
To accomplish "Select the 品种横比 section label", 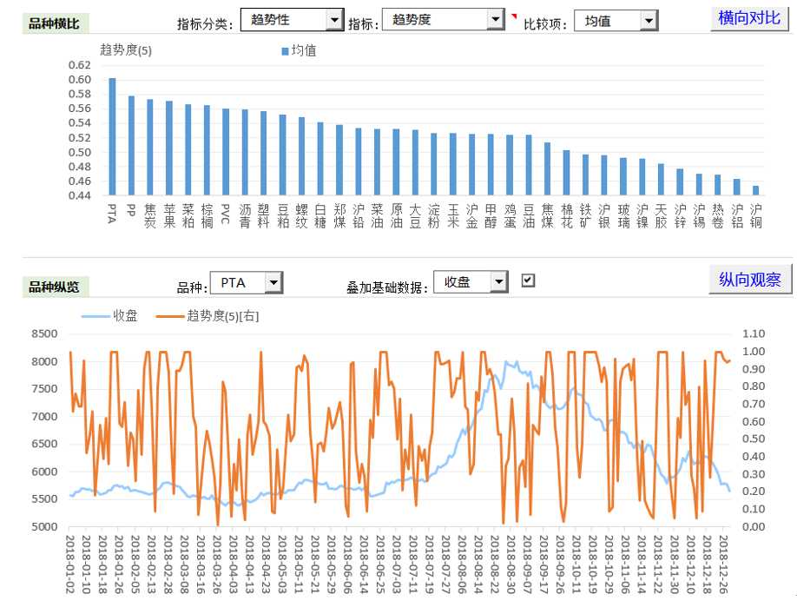I will click(54, 23).
